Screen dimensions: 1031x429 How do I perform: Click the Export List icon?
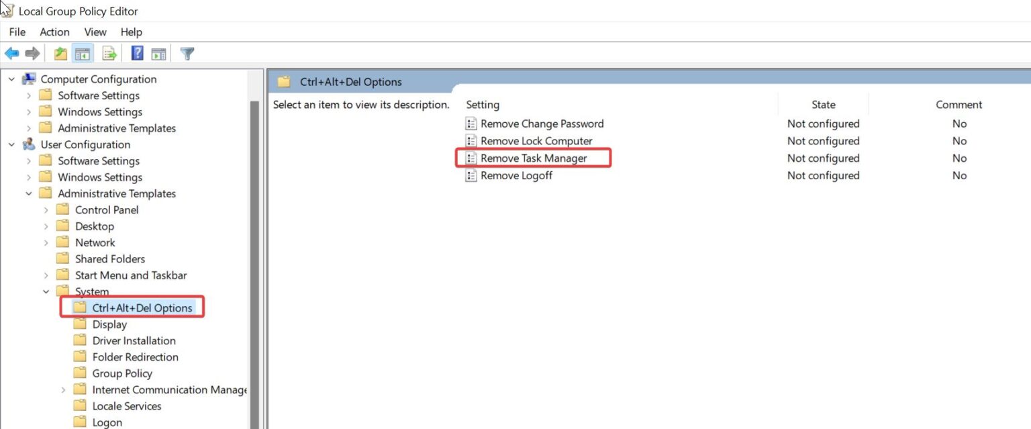coord(109,53)
